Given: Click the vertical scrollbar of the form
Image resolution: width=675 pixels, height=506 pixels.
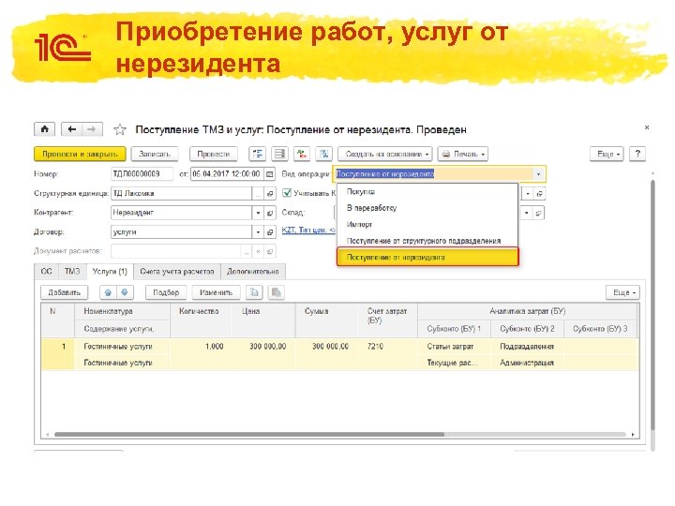Looking at the screenshot, I should [x=652, y=305].
